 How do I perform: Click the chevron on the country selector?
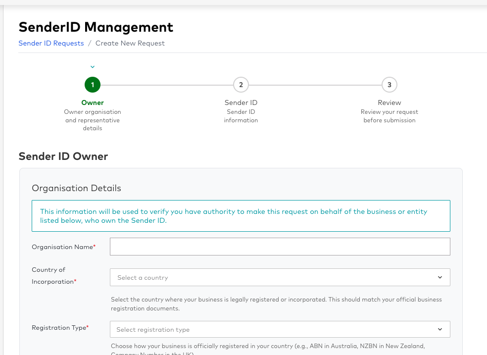point(440,277)
